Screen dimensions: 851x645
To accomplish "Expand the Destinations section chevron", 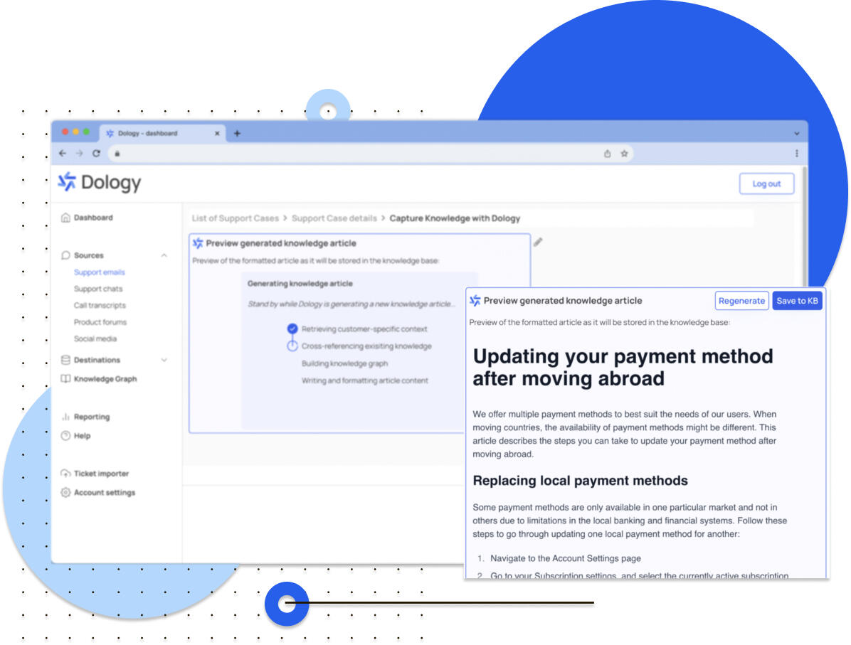I will [x=164, y=360].
